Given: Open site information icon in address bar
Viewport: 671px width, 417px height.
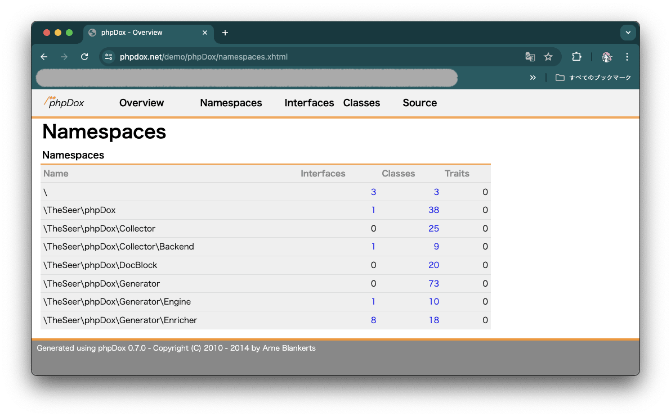Looking at the screenshot, I should (x=109, y=57).
